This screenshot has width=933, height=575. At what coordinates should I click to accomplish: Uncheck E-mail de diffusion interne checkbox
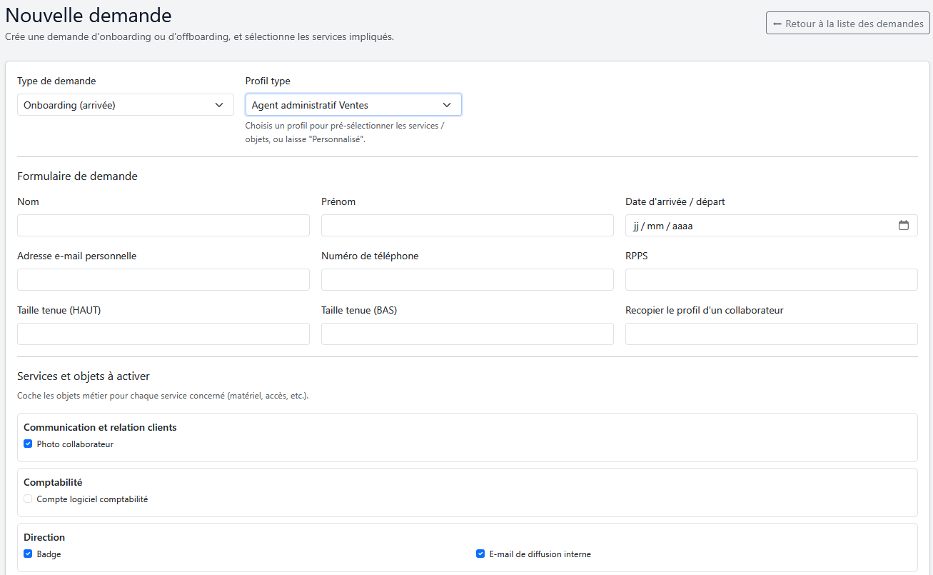[x=480, y=554]
